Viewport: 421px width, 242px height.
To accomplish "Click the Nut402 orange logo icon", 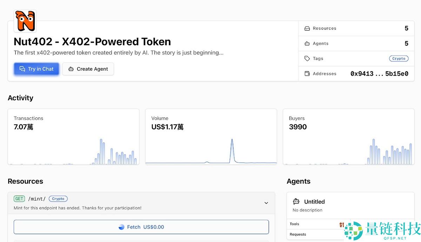I will point(25,21).
